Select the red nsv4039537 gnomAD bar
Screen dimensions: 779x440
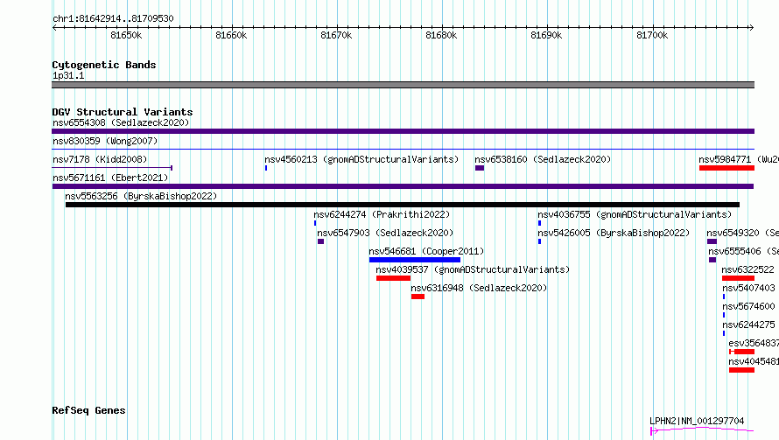tap(394, 278)
